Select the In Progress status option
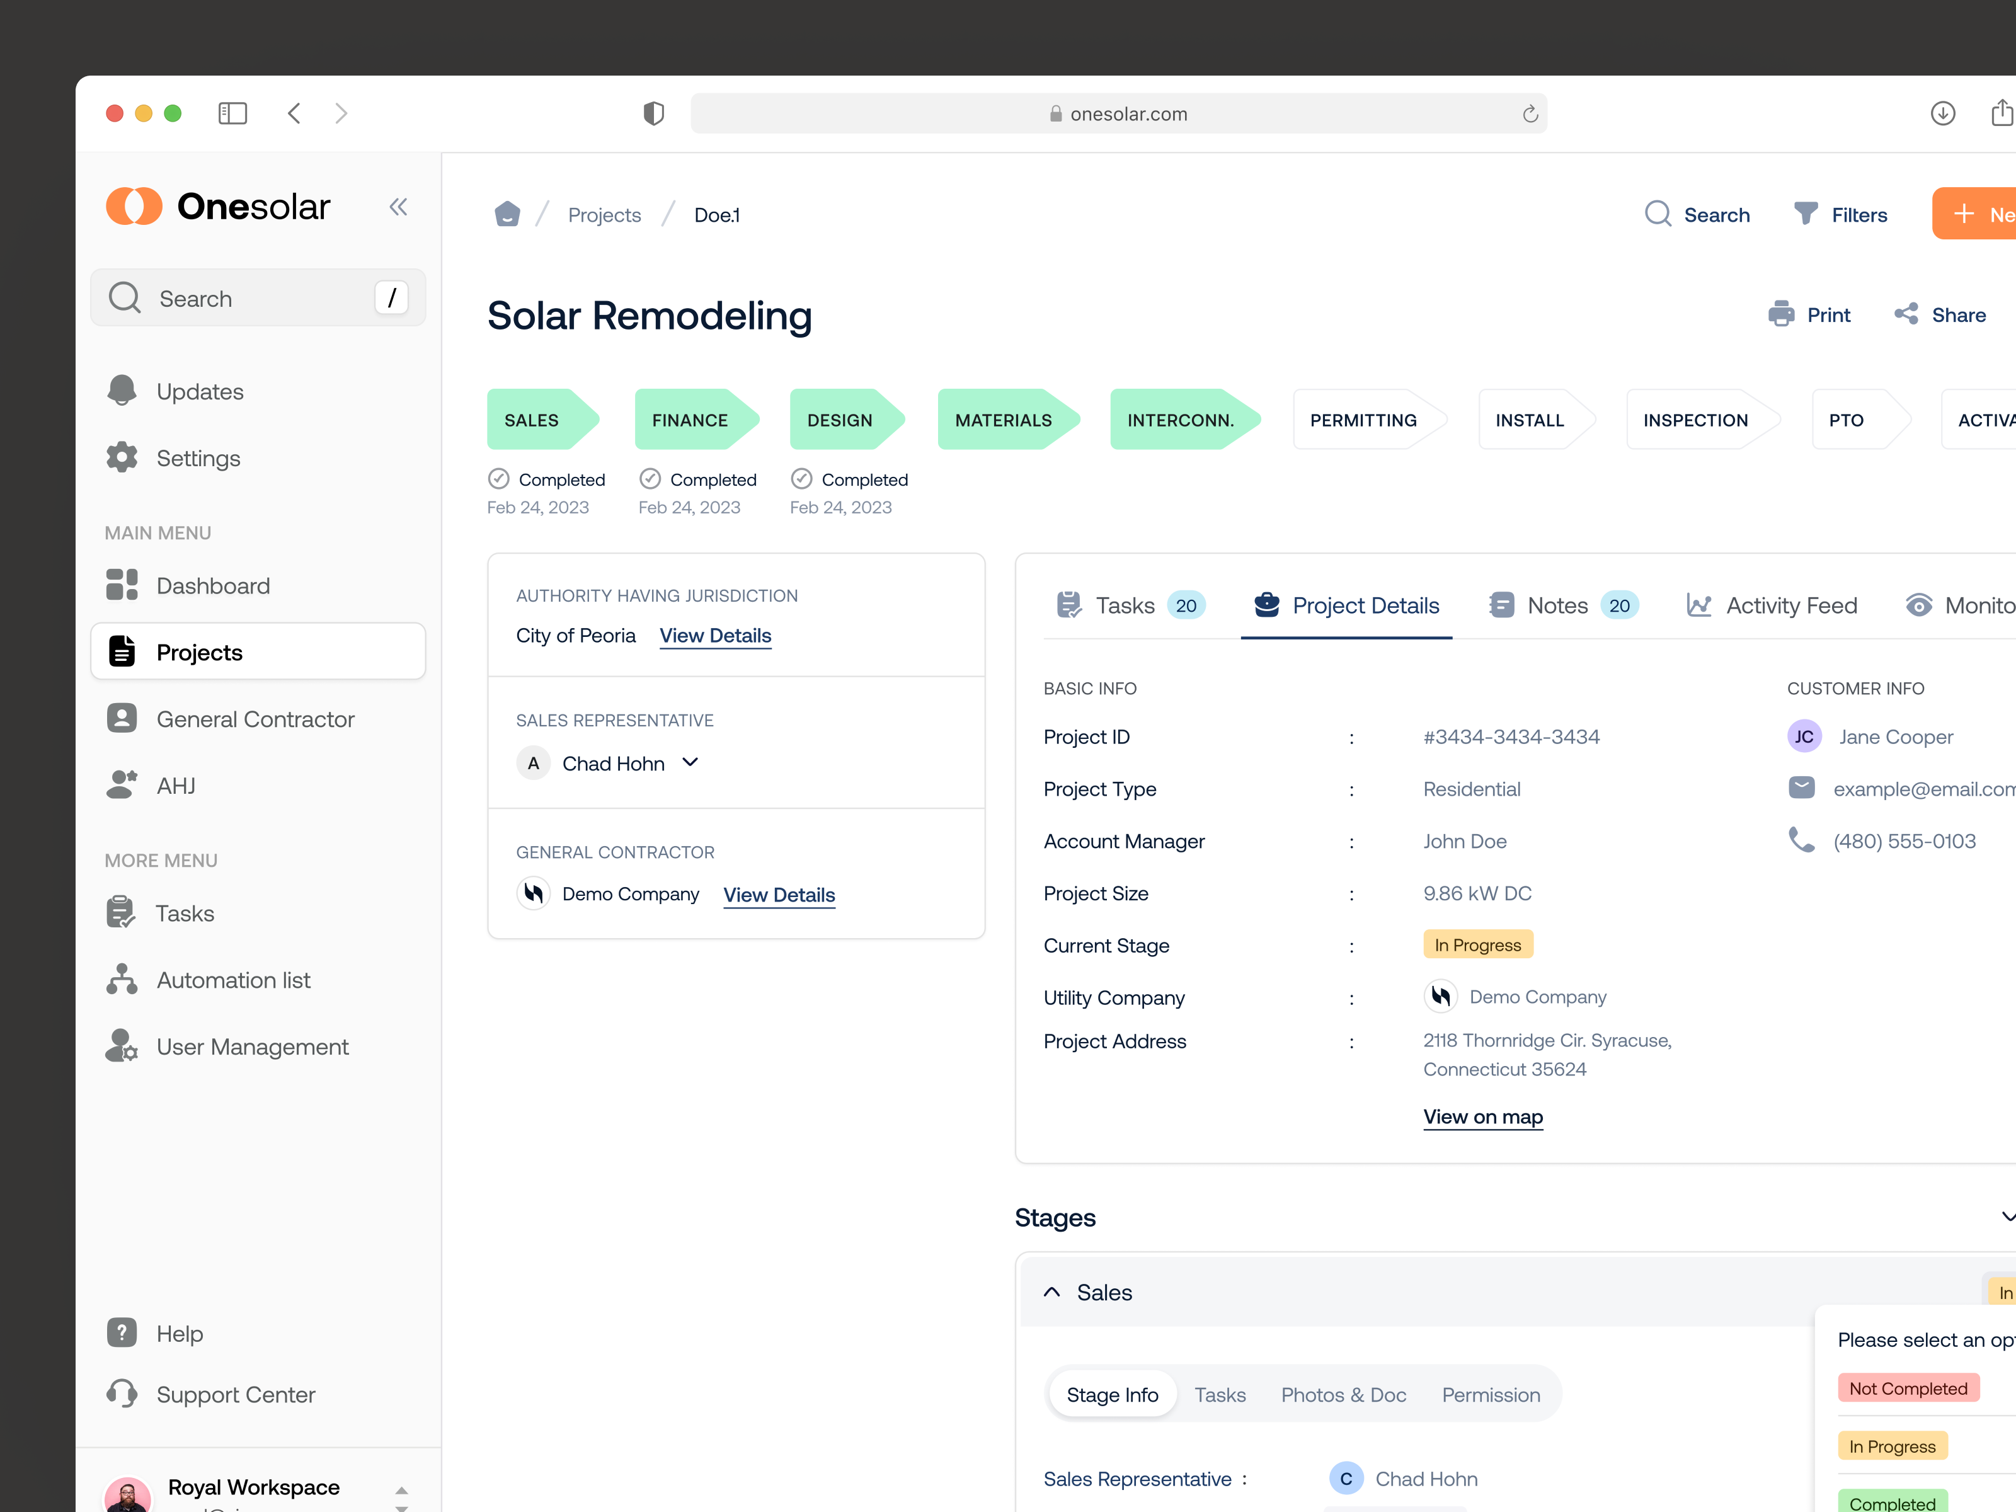 coord(1892,1445)
